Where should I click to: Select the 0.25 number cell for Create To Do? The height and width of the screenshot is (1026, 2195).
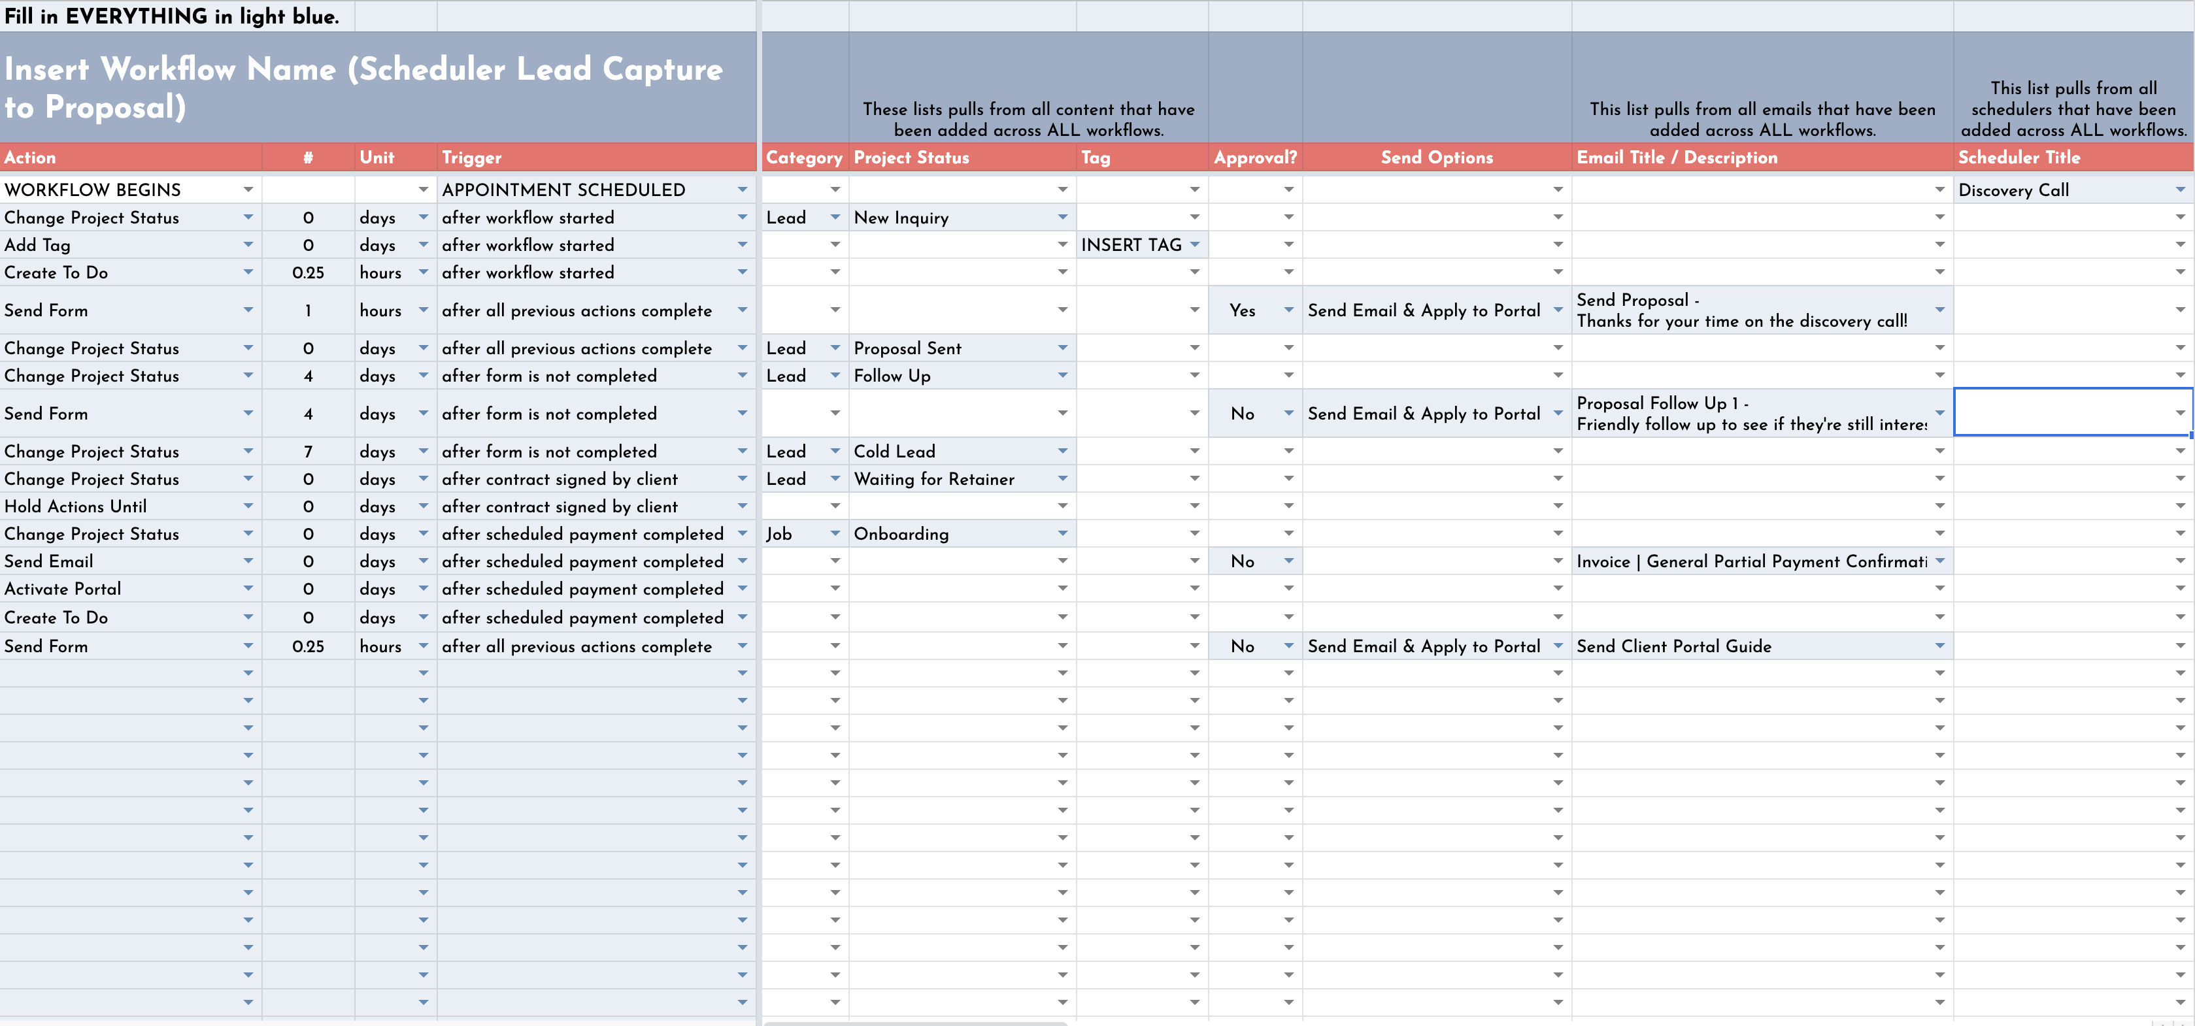click(308, 273)
